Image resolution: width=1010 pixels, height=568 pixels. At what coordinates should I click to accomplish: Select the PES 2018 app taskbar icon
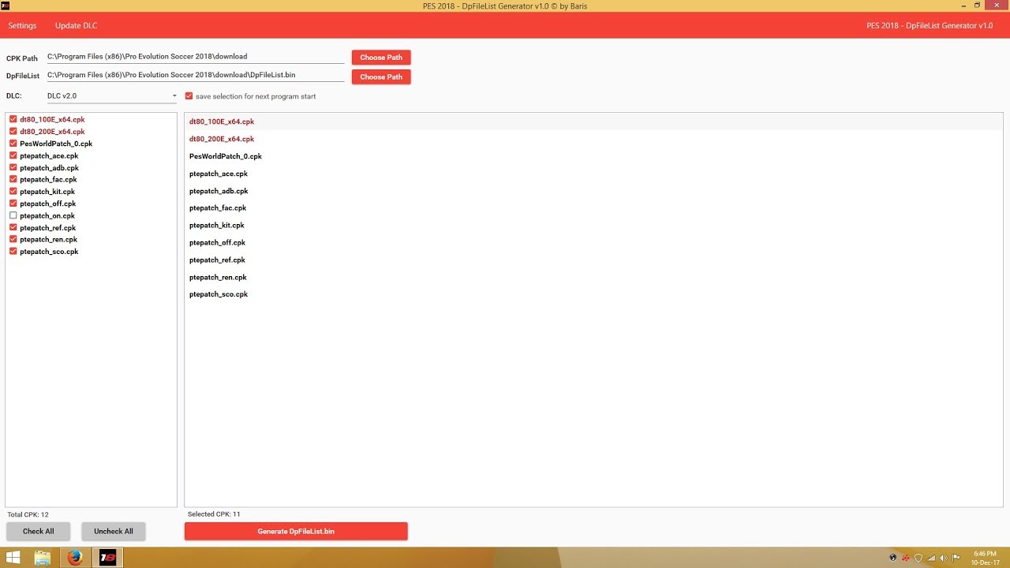(107, 558)
